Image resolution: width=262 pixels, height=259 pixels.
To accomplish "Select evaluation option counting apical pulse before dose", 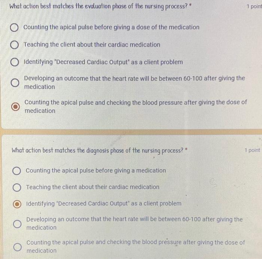I will click(14, 28).
